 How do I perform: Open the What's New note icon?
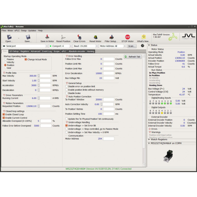coord(144,37)
